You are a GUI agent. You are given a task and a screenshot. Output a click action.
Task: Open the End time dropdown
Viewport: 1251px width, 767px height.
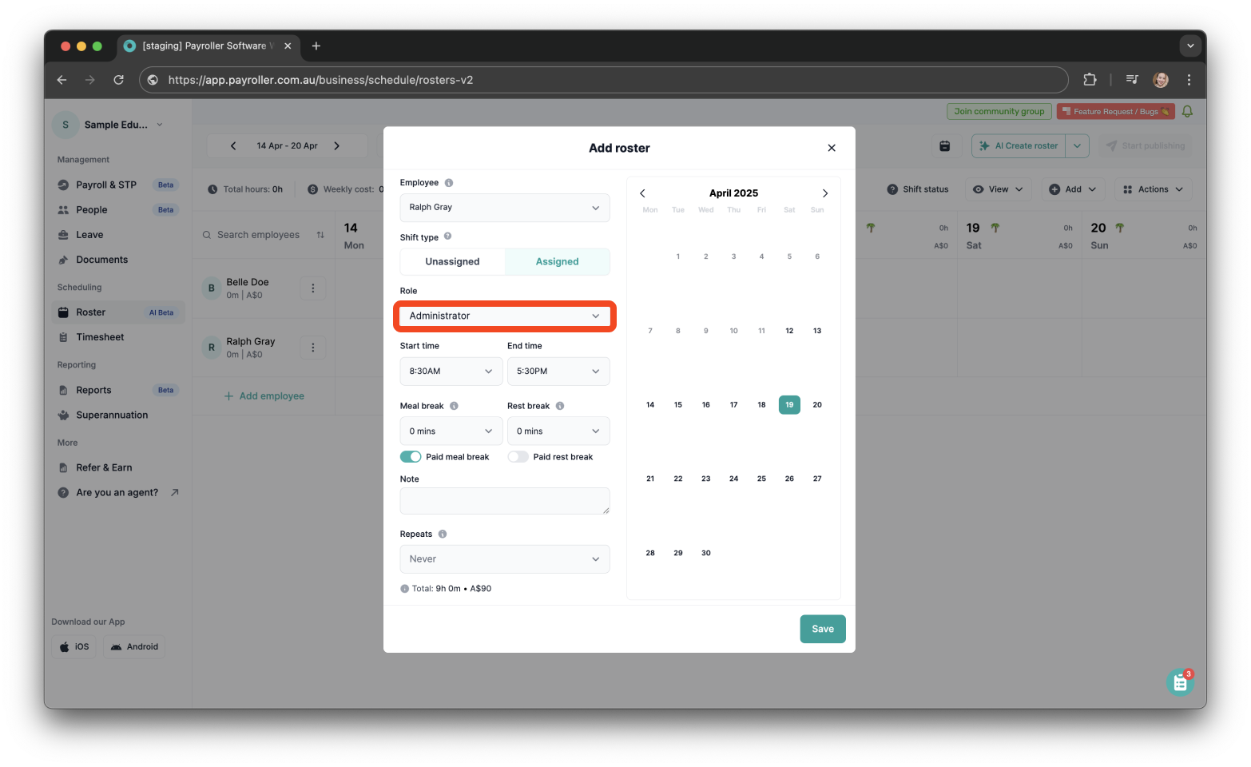click(x=558, y=371)
